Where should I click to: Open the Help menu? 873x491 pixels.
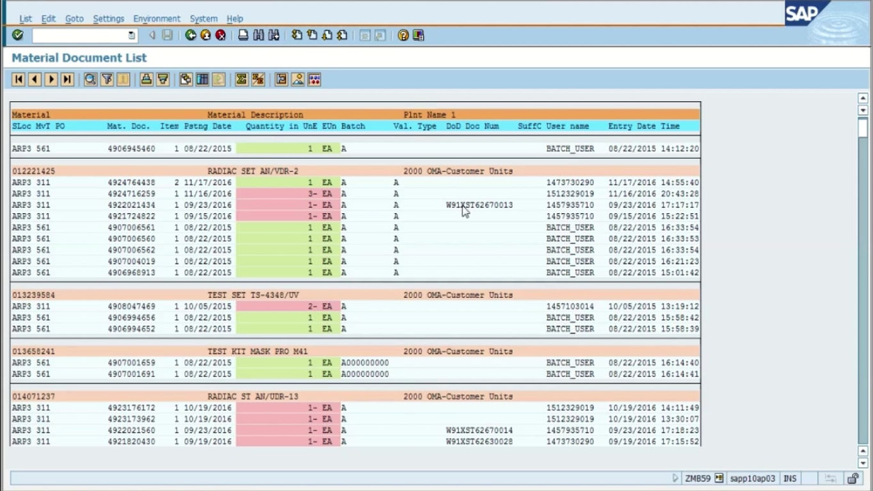(235, 19)
